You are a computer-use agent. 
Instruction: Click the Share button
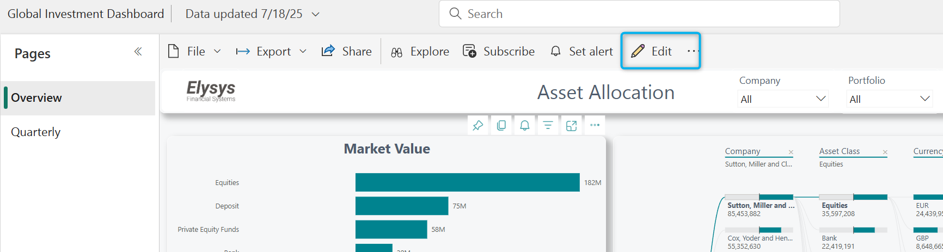click(347, 51)
